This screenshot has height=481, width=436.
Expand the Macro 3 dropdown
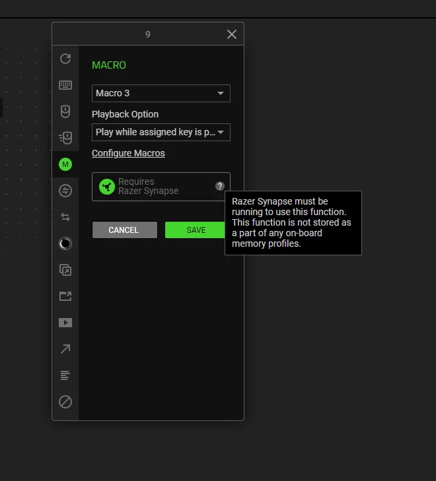tap(161, 93)
